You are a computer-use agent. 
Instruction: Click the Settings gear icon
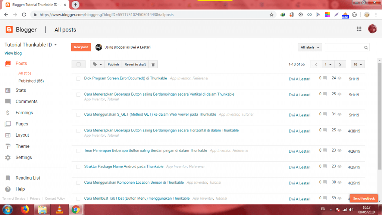tap(8, 158)
